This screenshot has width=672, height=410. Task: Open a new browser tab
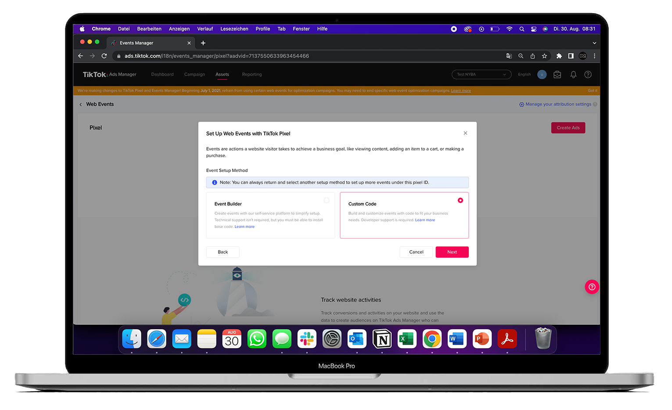(203, 43)
